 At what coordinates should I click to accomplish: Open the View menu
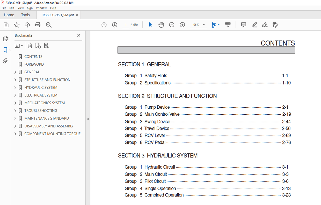(20, 8)
